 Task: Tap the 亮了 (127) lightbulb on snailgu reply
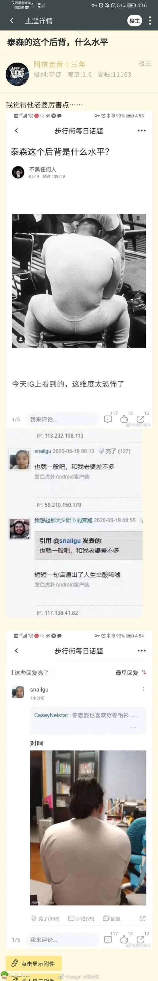point(114,451)
